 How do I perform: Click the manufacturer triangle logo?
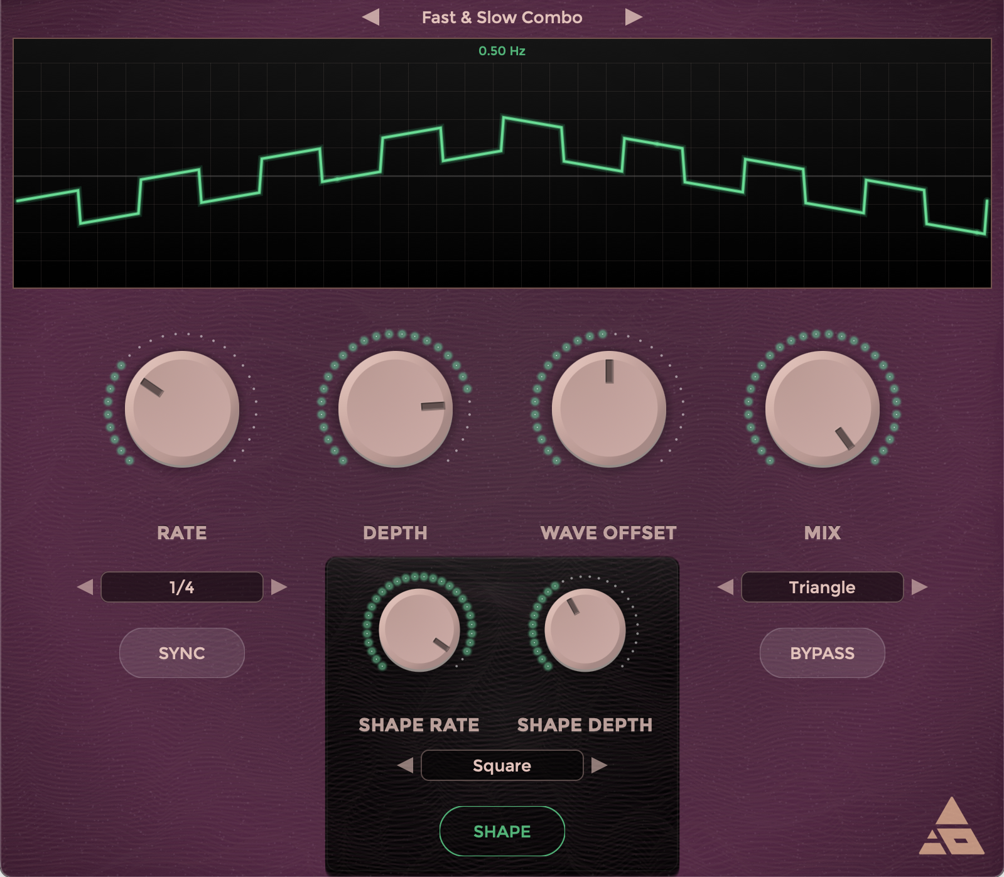[x=951, y=826]
